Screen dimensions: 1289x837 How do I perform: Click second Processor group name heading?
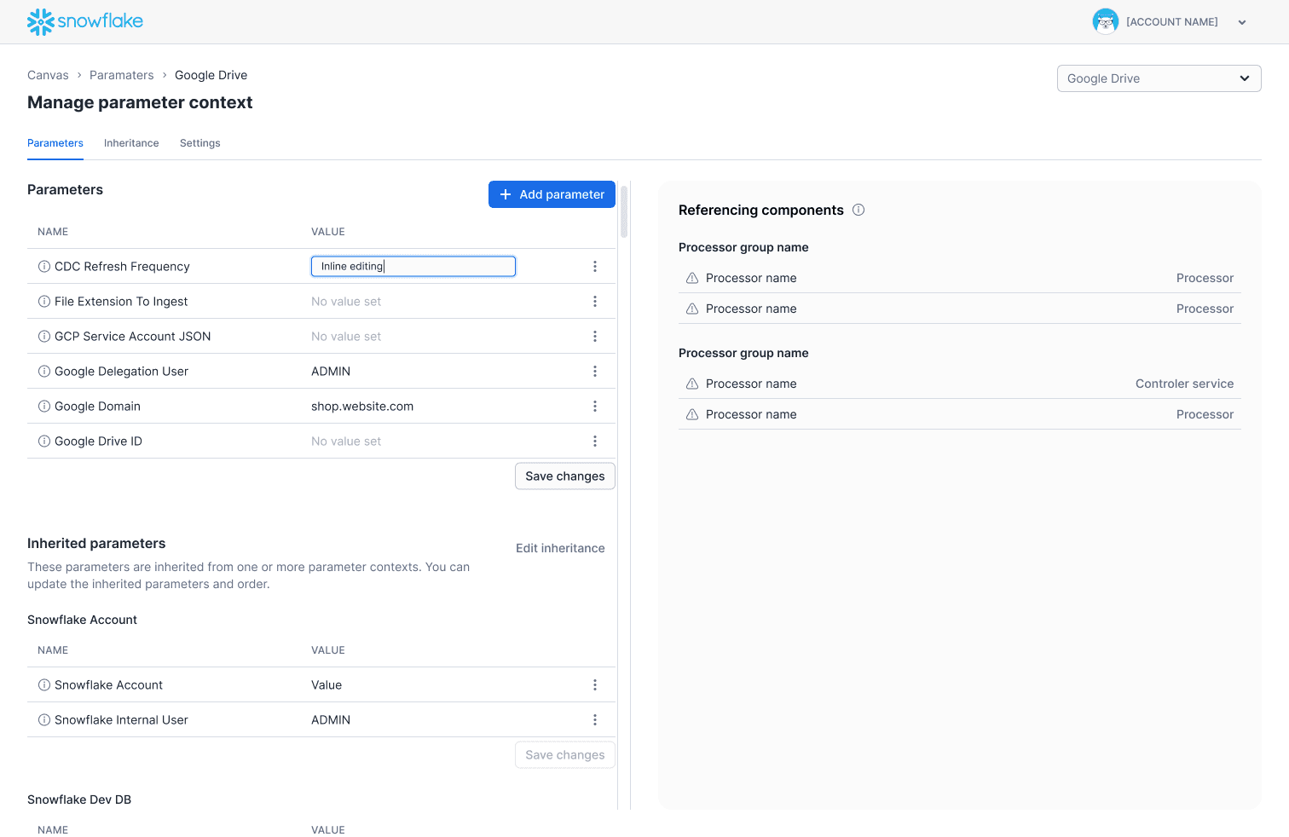point(743,353)
